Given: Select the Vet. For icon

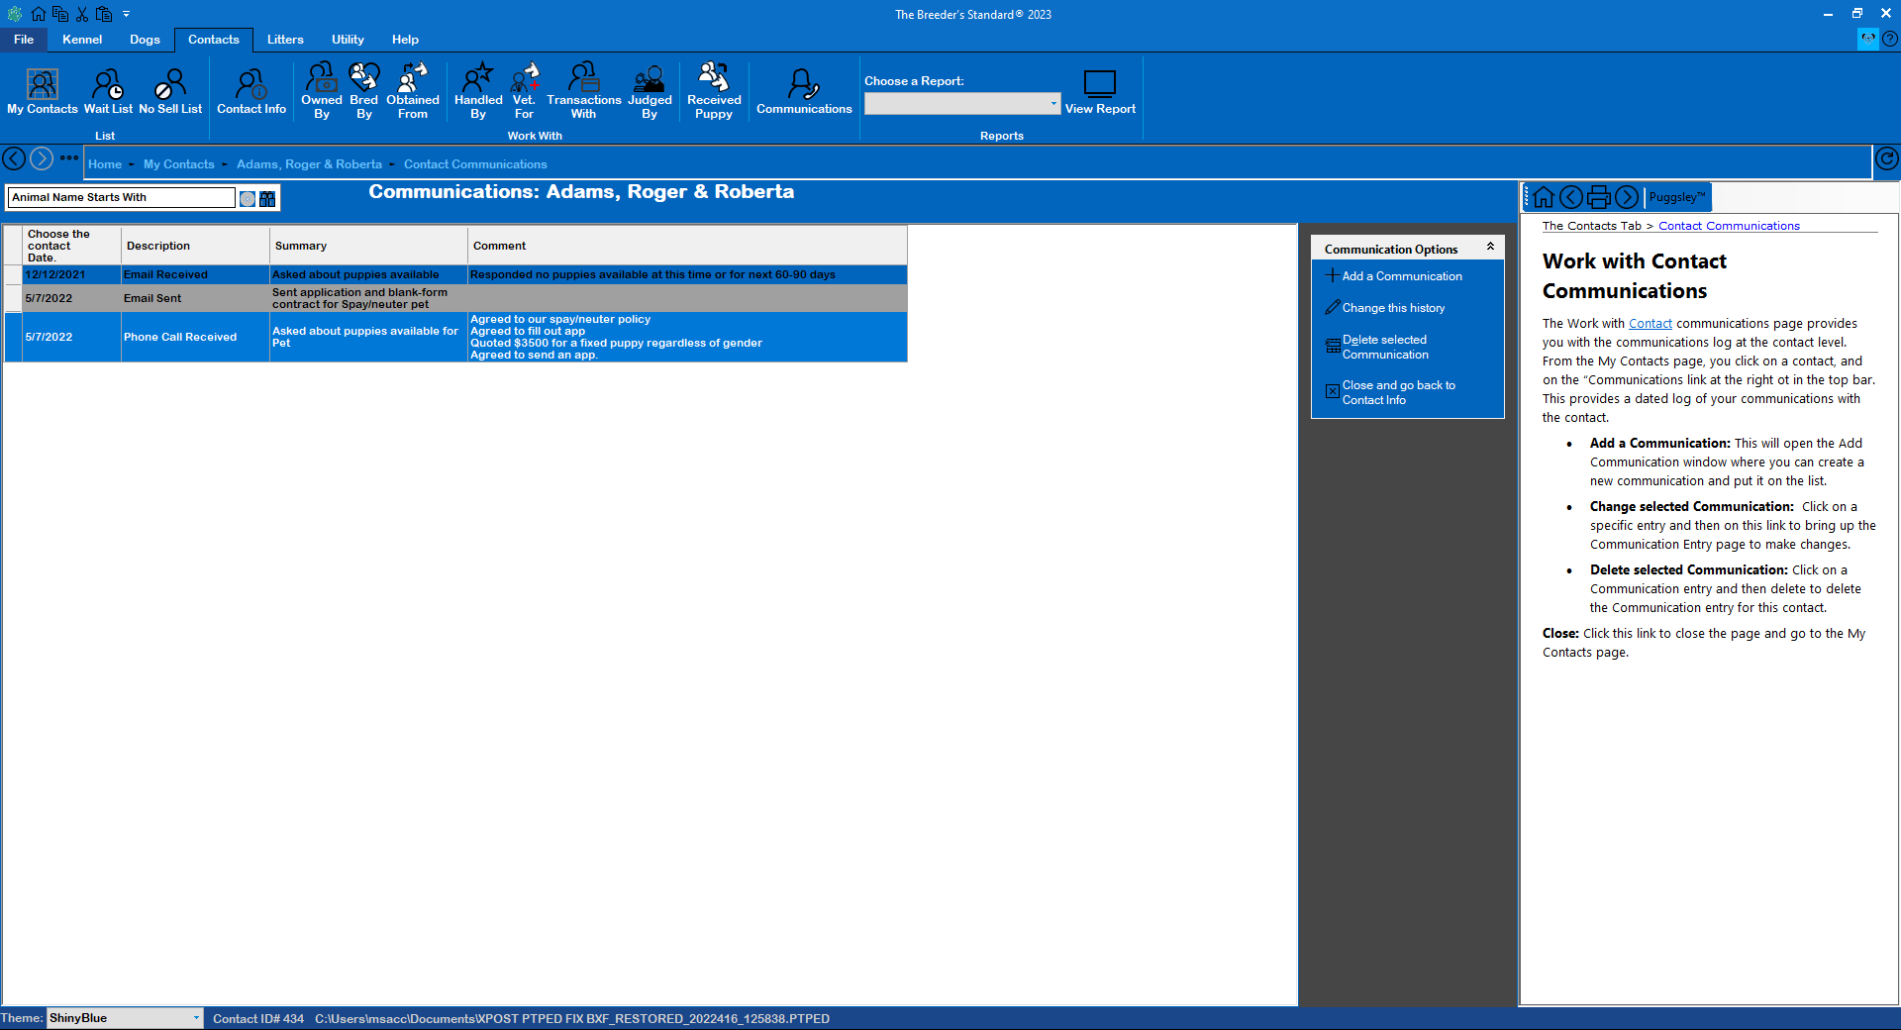Looking at the screenshot, I should [524, 90].
